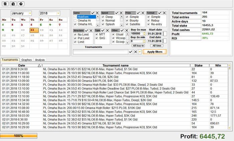
Task: Open the January month dropdown
Action: point(30,13)
